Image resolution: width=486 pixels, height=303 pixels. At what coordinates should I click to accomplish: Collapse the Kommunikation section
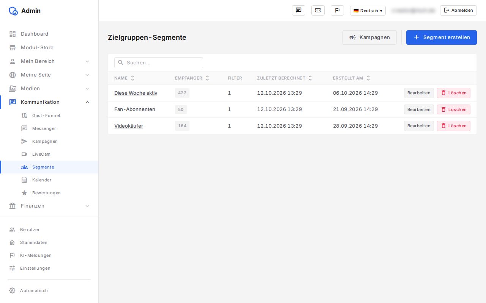coord(49,102)
